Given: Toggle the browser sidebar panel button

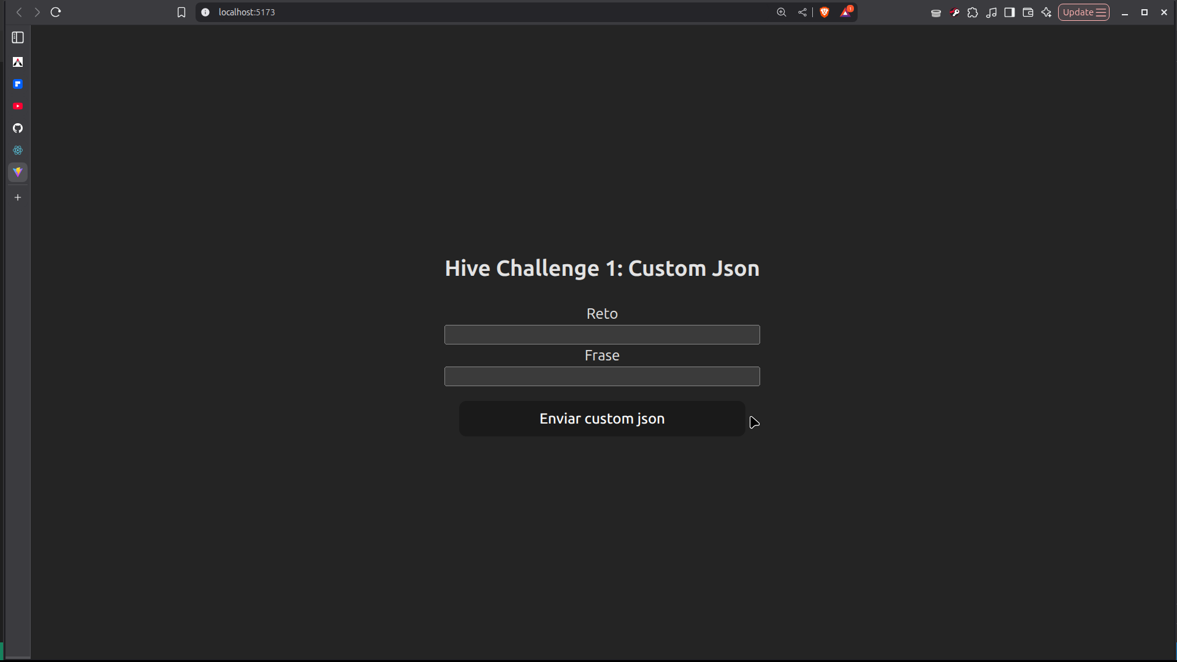Looking at the screenshot, I should pos(1010,12).
